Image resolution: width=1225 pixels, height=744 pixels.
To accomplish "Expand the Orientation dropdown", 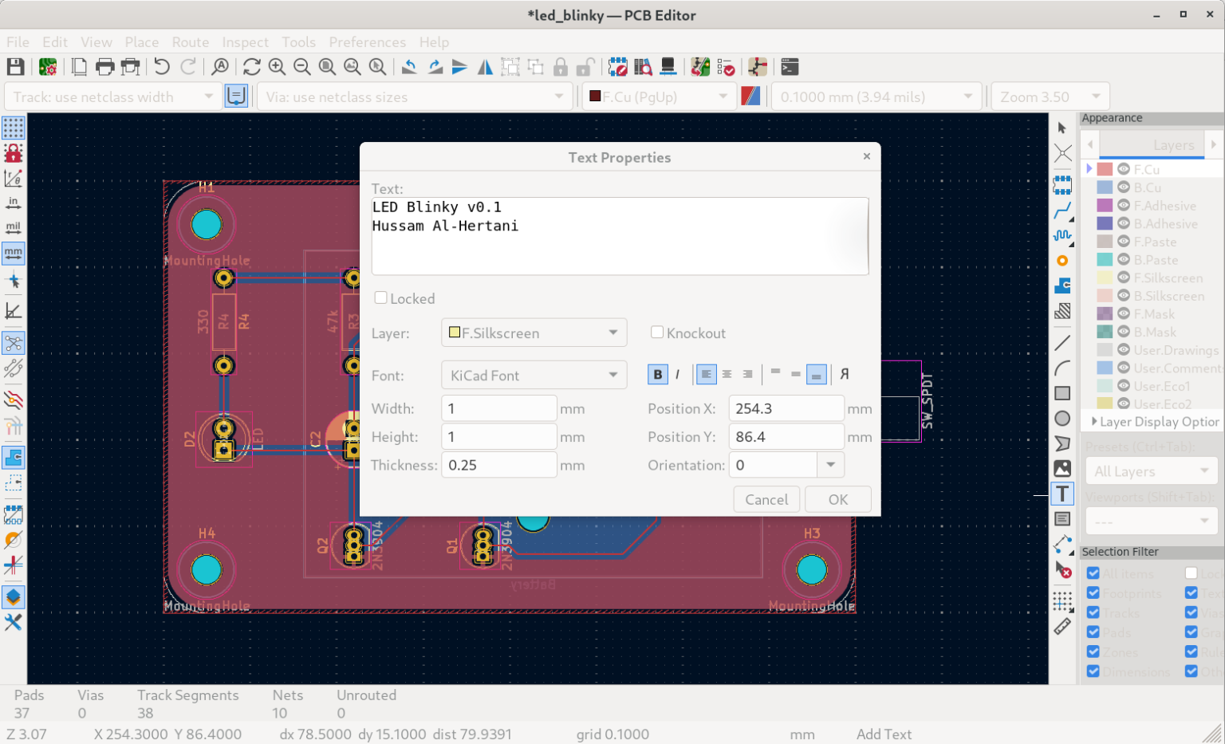I will [x=829, y=464].
